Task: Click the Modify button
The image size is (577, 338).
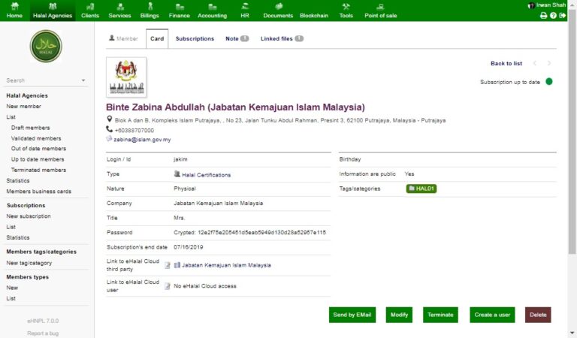Action: pyautogui.click(x=399, y=315)
